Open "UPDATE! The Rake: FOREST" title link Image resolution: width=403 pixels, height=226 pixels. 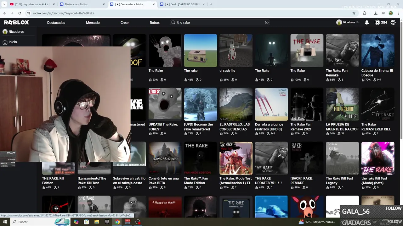[163, 126]
